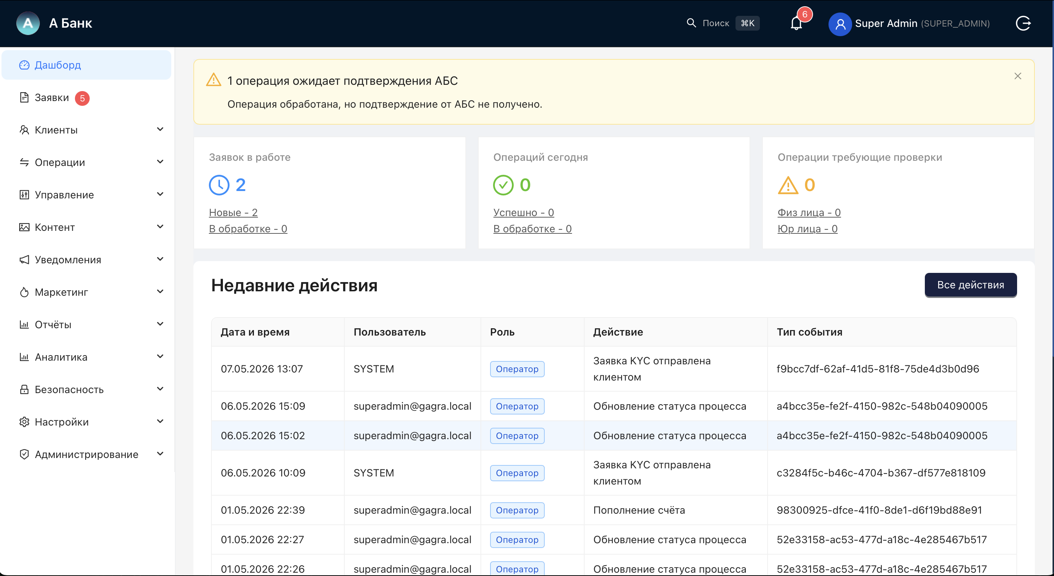1054x576 pixels.
Task: Expand the Безопасность menu chevron
Action: click(161, 389)
